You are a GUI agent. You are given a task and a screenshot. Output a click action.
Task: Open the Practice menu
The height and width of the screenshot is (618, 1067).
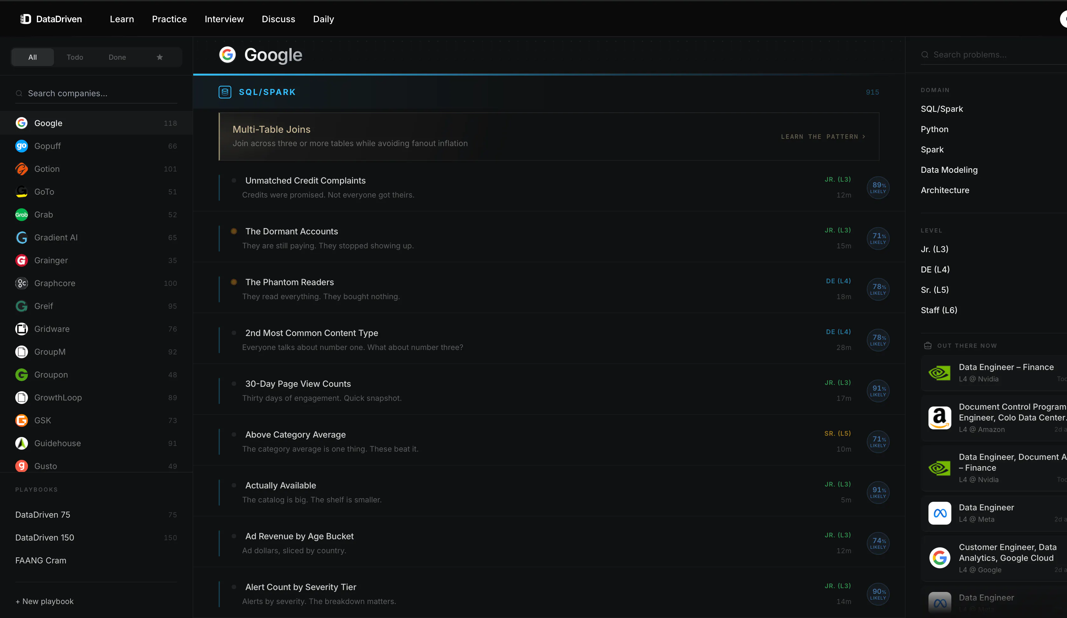coord(169,19)
